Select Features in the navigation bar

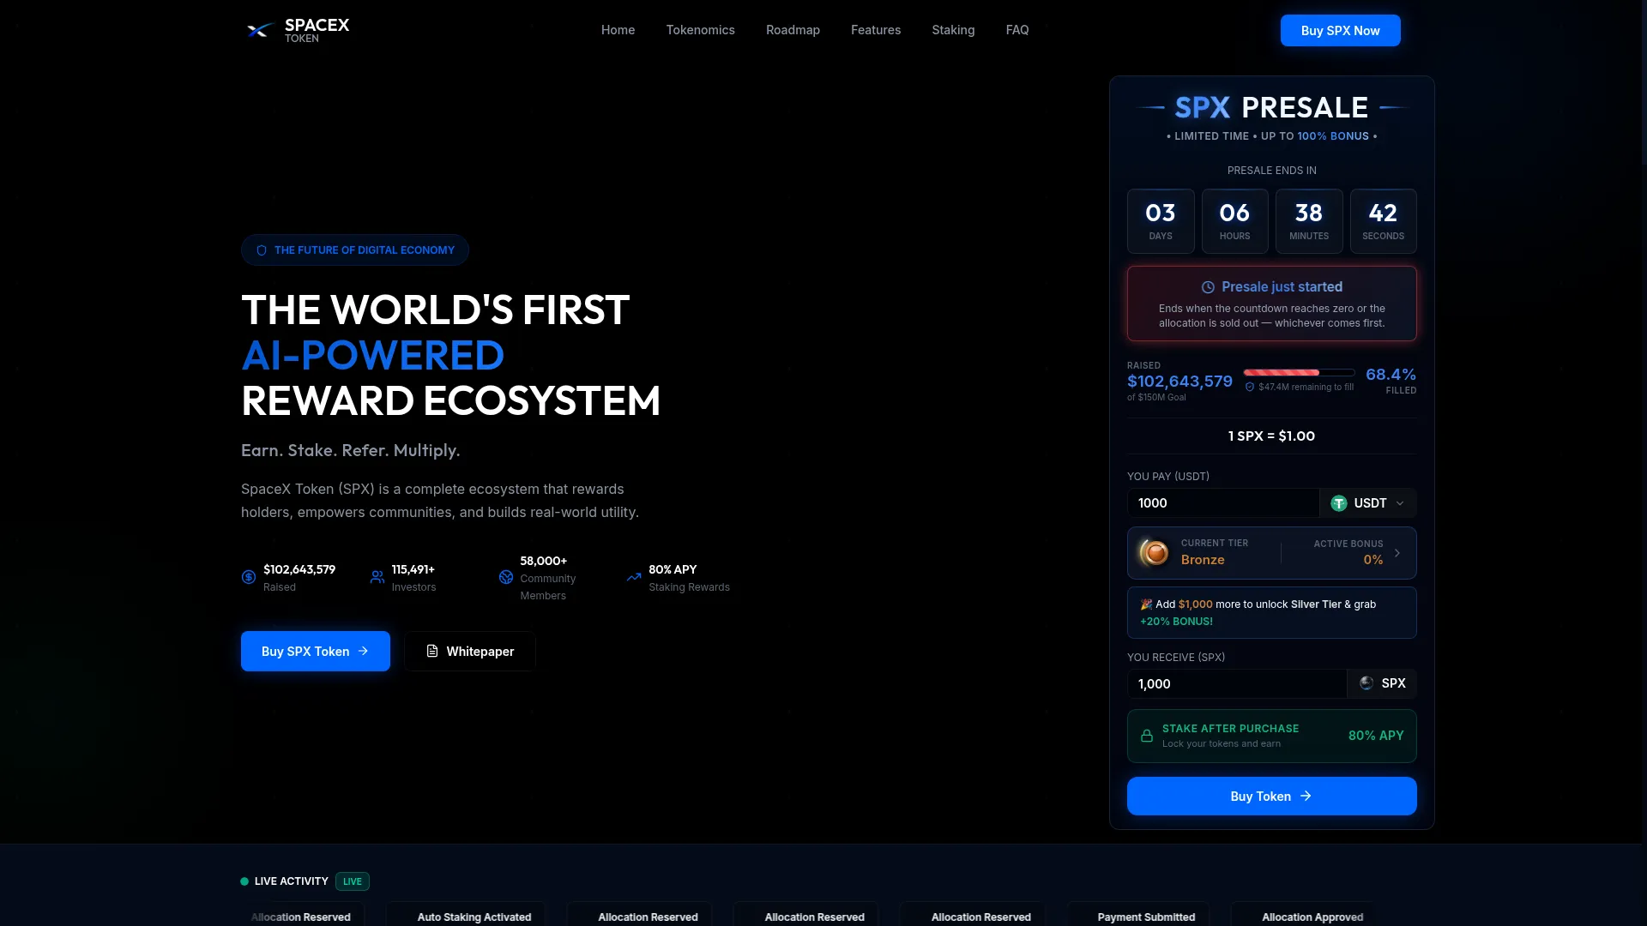click(876, 30)
